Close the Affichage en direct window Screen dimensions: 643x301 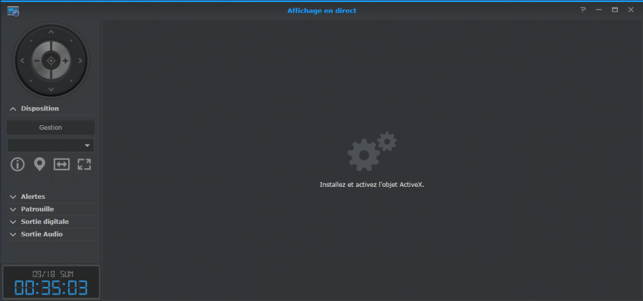pos(631,10)
